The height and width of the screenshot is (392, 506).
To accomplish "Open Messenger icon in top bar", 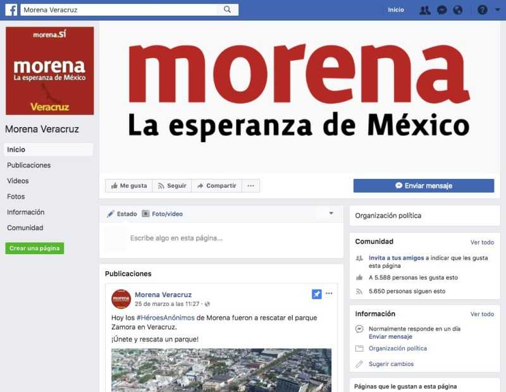I will (x=441, y=10).
